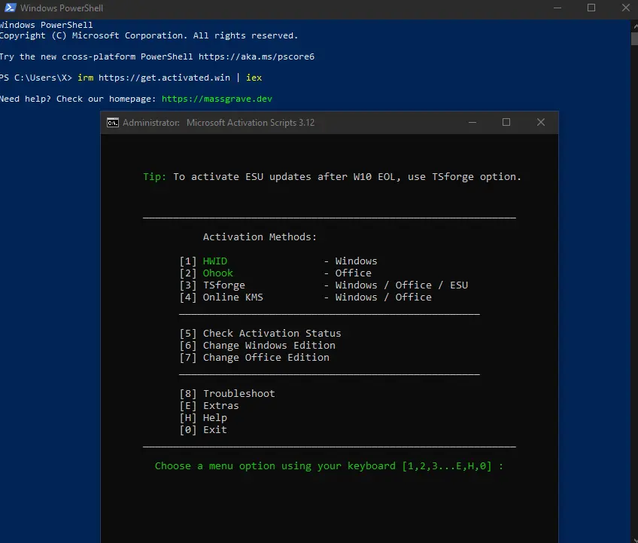Maximize the Windows PowerShell window
The image size is (638, 543).
point(591,8)
